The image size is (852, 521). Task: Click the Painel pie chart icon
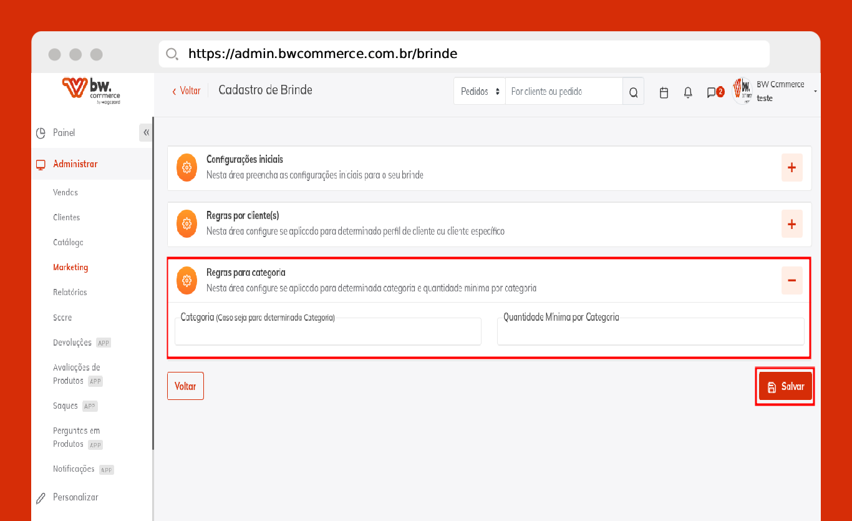pos(41,133)
